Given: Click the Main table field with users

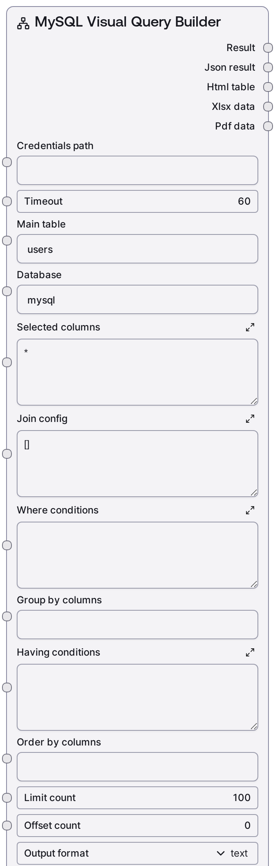Looking at the screenshot, I should 137,249.
